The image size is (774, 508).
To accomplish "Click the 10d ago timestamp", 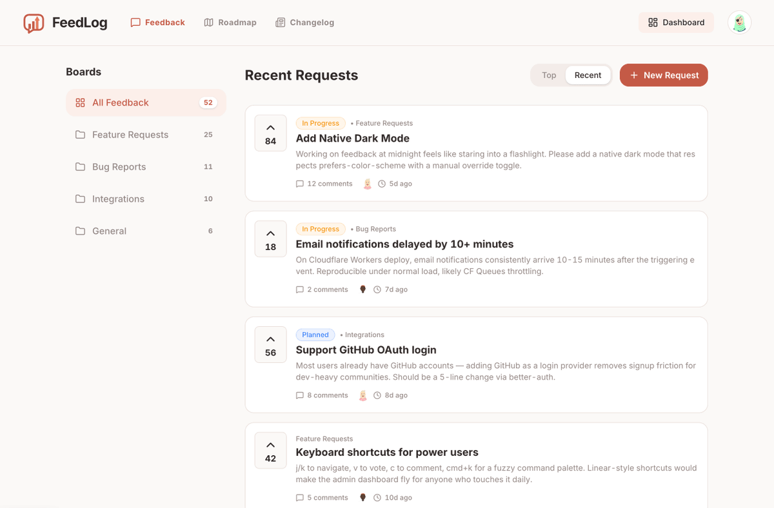I will (x=392, y=498).
